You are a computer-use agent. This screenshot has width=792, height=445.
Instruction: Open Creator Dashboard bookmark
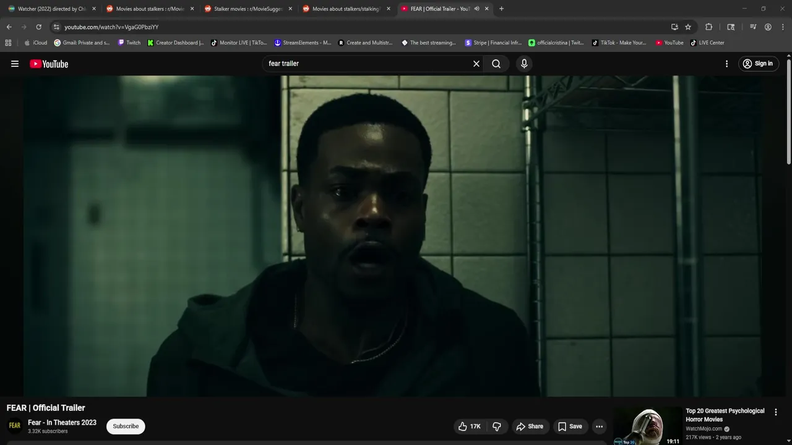[176, 43]
